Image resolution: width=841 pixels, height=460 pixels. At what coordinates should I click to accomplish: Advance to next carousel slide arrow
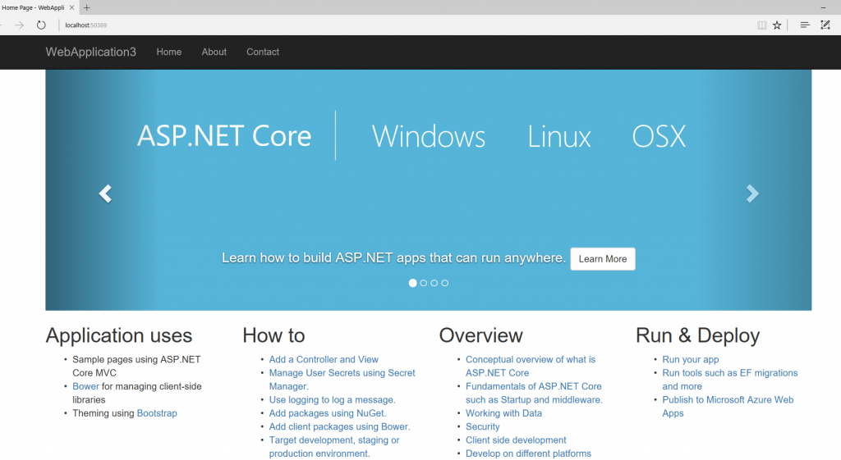tap(752, 194)
